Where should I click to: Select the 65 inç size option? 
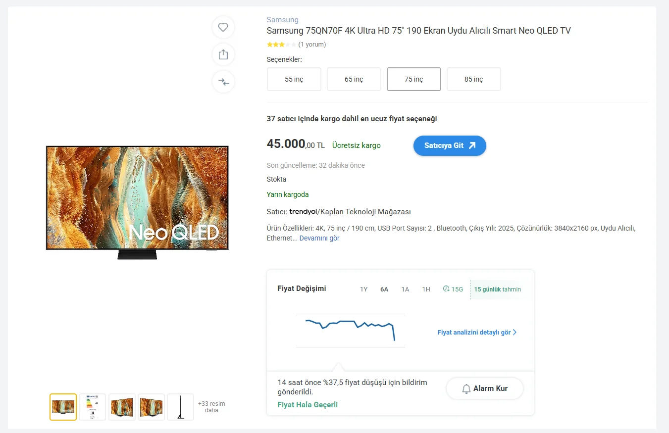(354, 79)
